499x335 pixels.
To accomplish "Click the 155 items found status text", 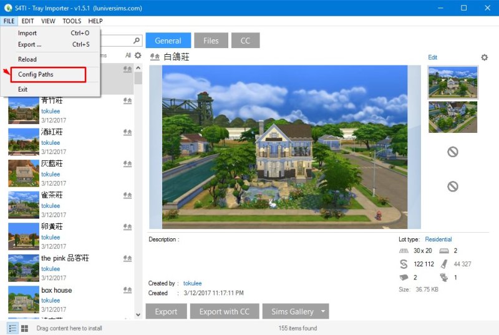I will tap(298, 328).
